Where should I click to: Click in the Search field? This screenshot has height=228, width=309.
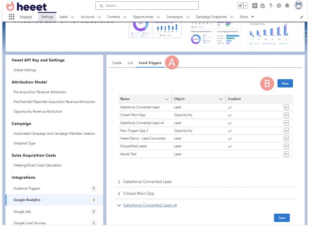point(147,6)
